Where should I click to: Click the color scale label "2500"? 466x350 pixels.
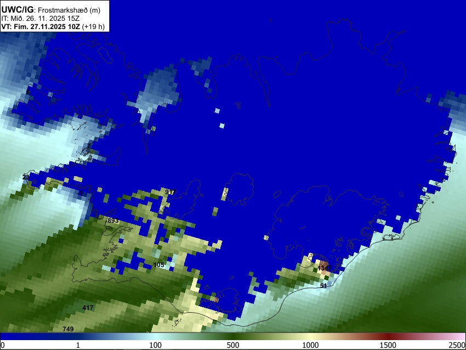pyautogui.click(x=457, y=345)
